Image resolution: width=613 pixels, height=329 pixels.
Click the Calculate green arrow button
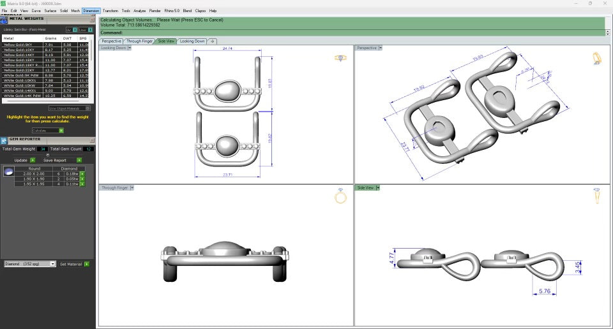coord(61,130)
